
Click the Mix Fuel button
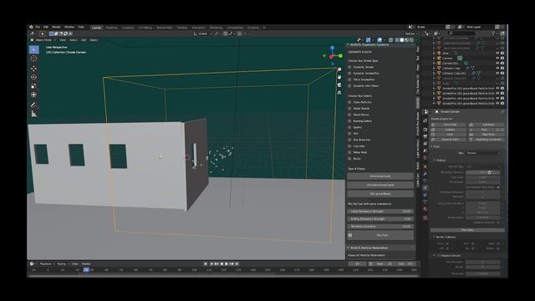tap(380, 235)
